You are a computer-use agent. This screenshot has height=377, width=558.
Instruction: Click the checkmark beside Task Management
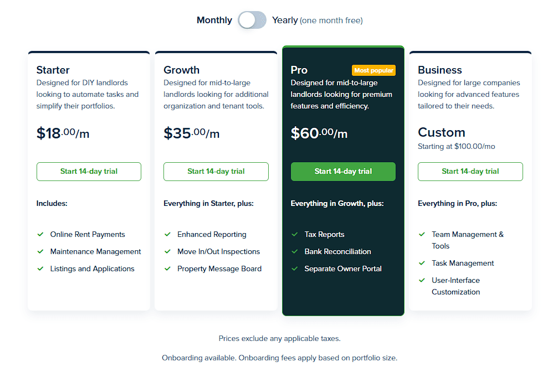[422, 263]
